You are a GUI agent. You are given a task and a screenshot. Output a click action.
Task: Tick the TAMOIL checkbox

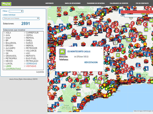pos(4,51)
